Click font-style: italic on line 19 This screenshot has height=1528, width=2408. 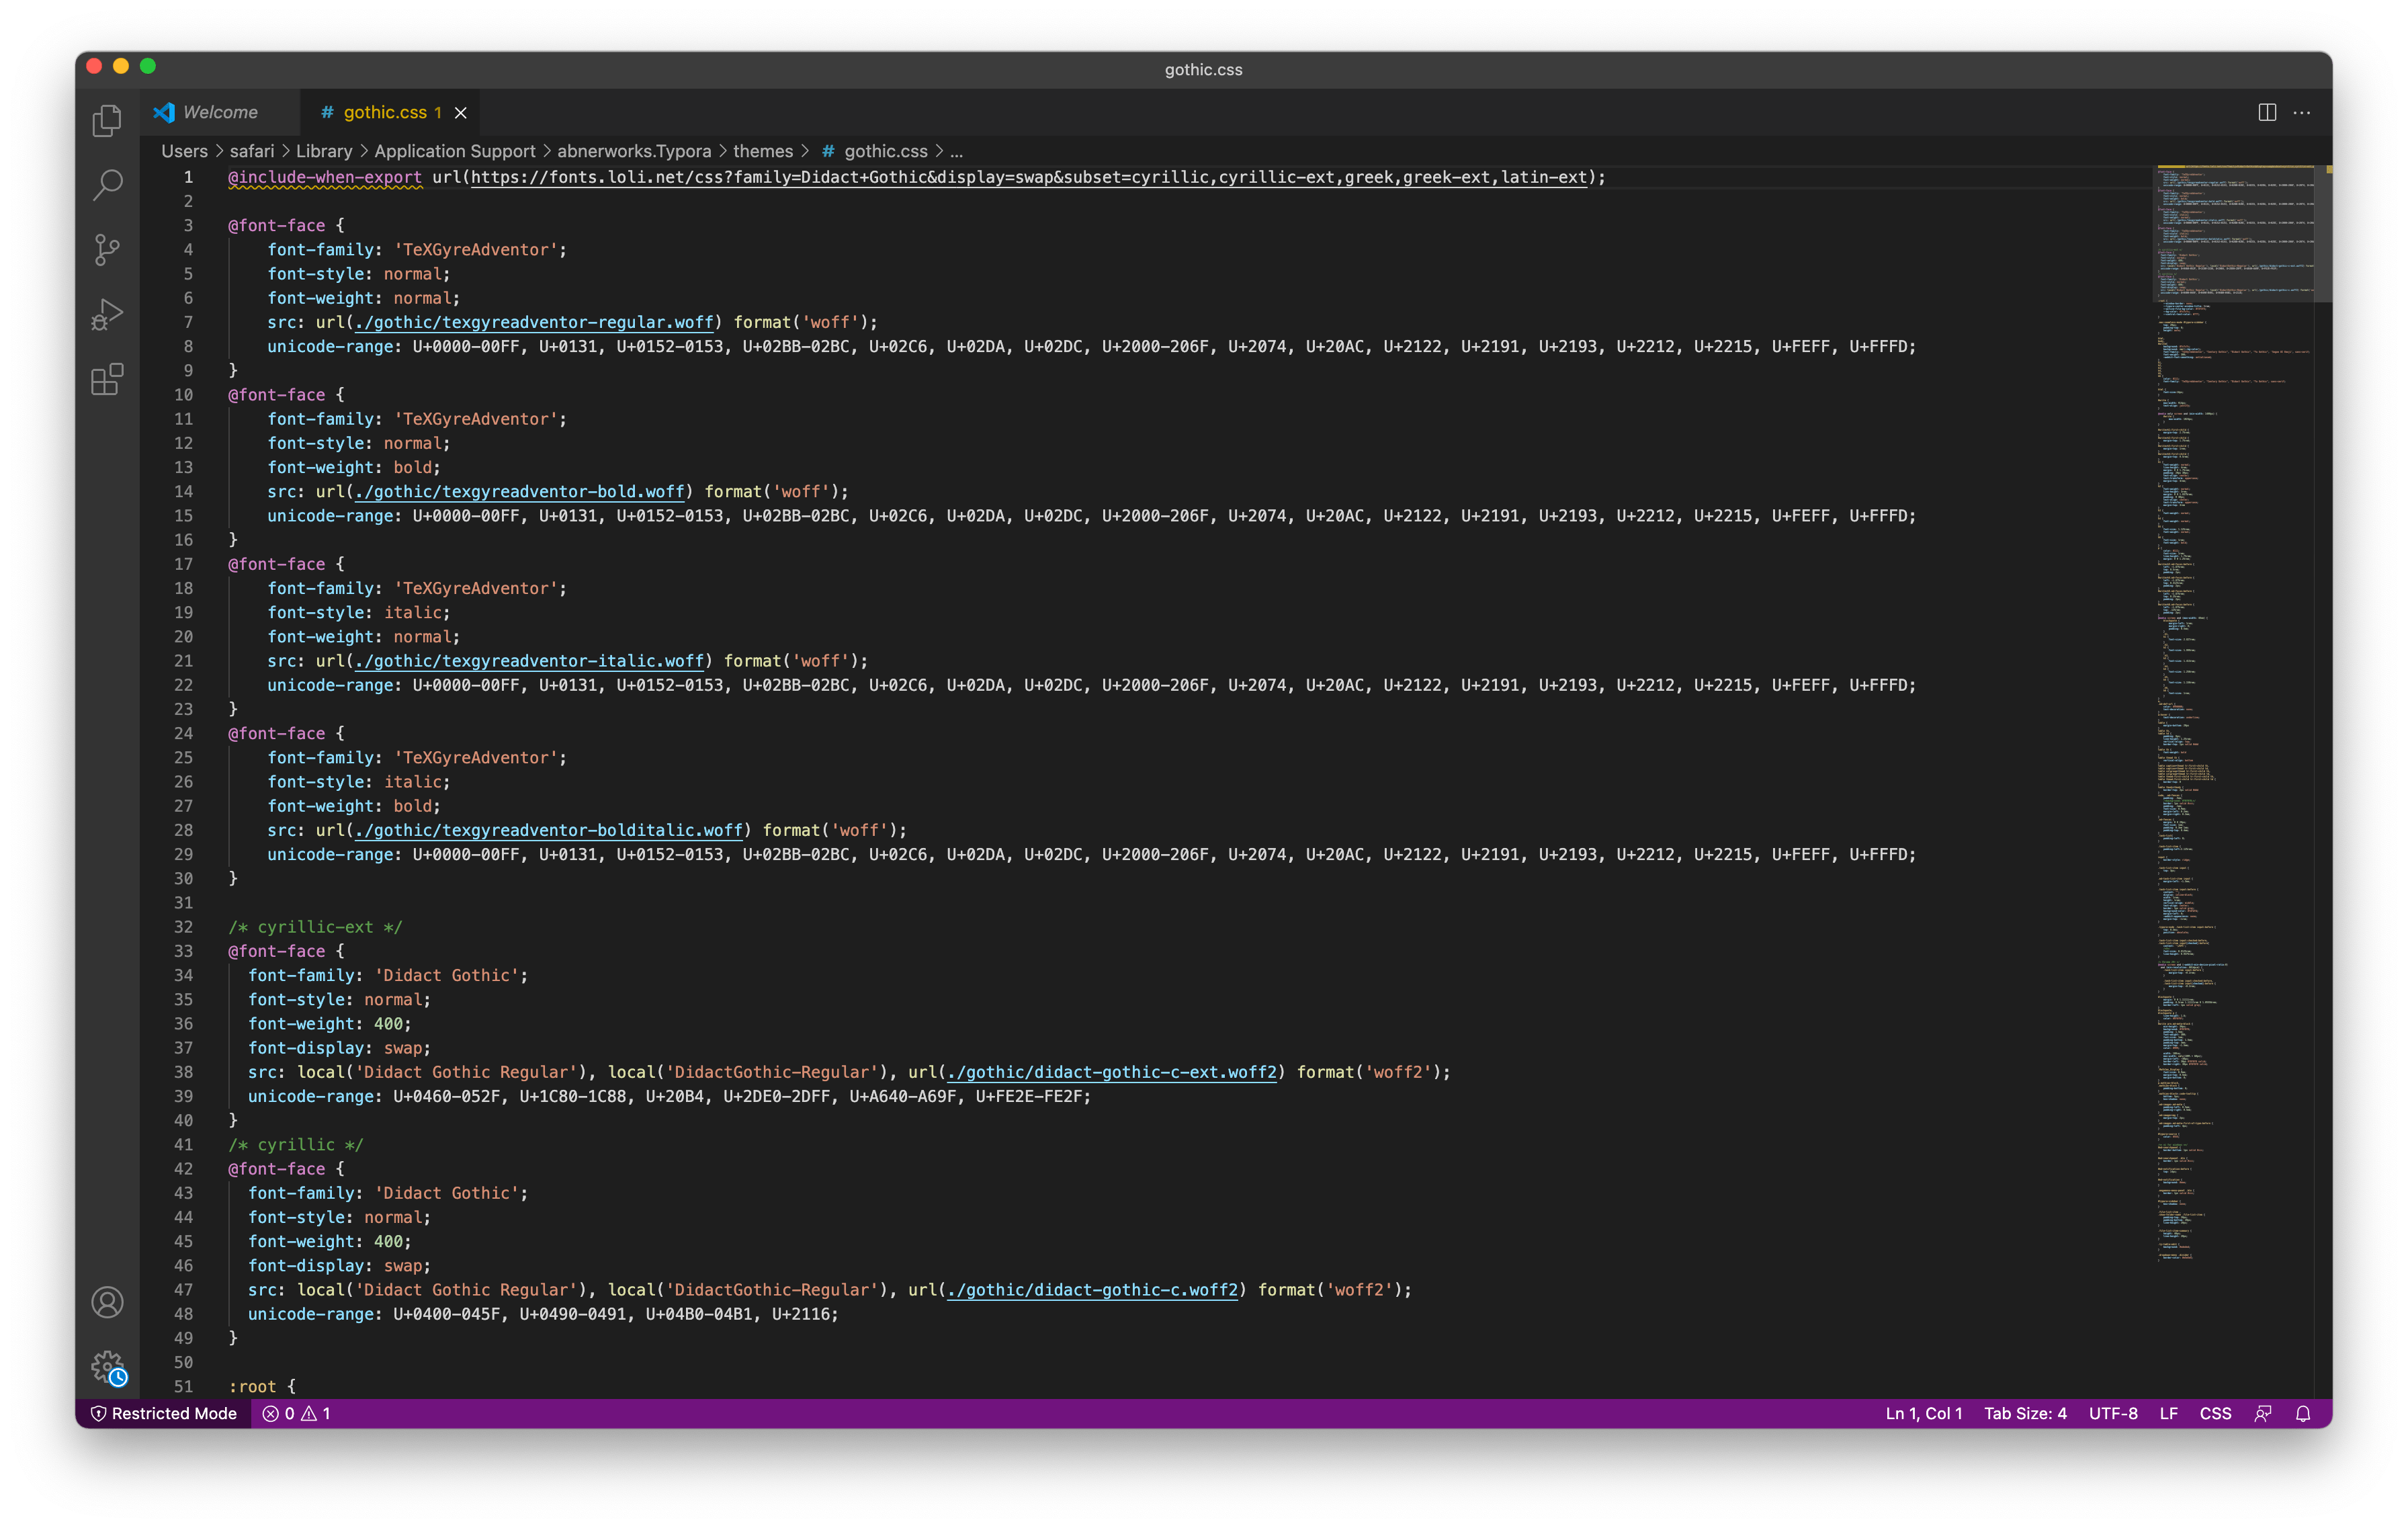pos(358,612)
